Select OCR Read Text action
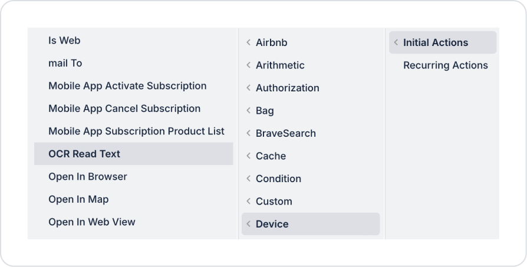Screen dimensions: 527x267 click(84, 154)
